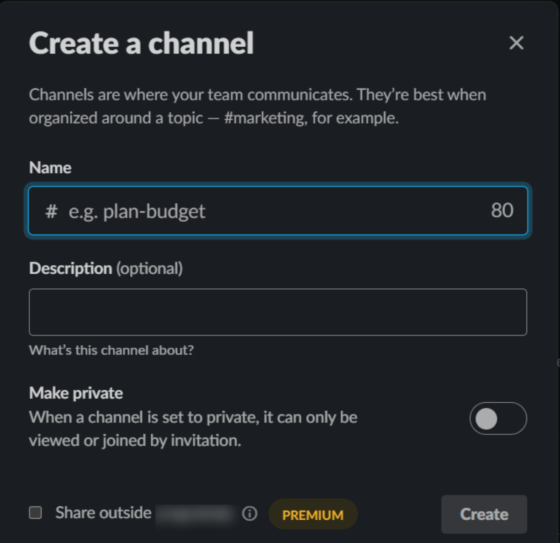Click the Name field label
Viewport: 560px width, 543px height.
pos(50,168)
